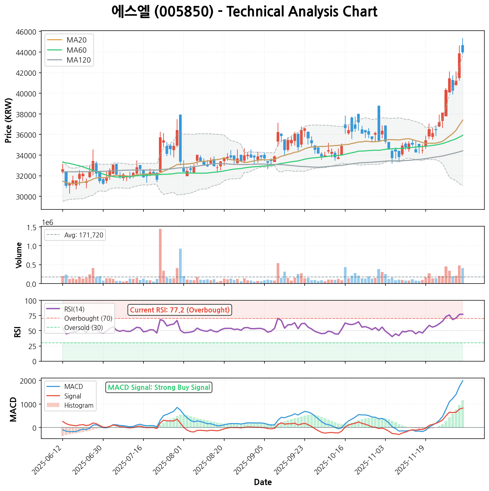489x491 pixels.
Task: Select the Current RSI overbought annotation
Action: [180, 310]
